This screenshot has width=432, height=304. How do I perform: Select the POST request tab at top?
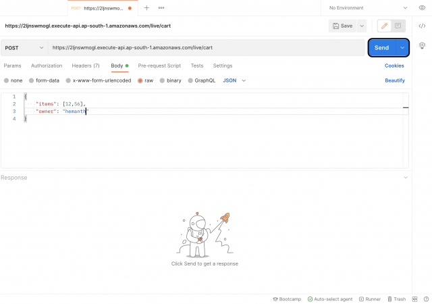(102, 8)
